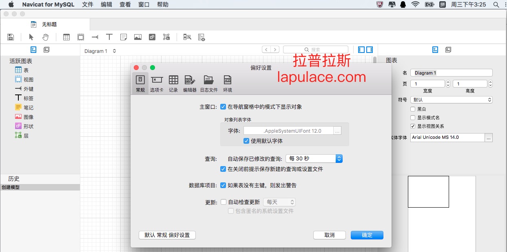Switch left panel to model objects icon
507x252 pixels.
46,50
